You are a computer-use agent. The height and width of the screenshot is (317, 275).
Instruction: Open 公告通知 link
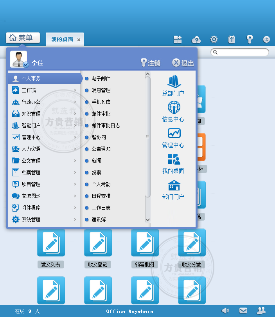[x=101, y=149]
